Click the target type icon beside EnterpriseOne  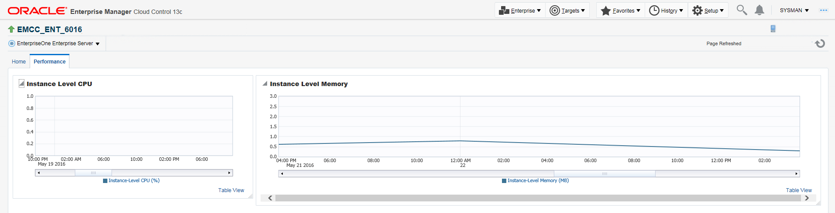[x=12, y=43]
